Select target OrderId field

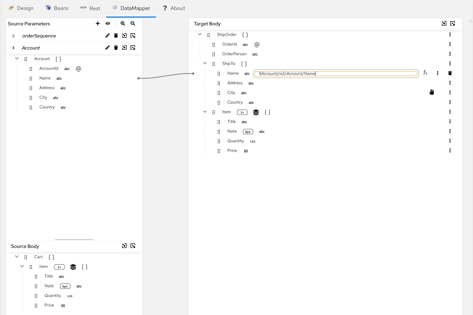click(x=229, y=44)
